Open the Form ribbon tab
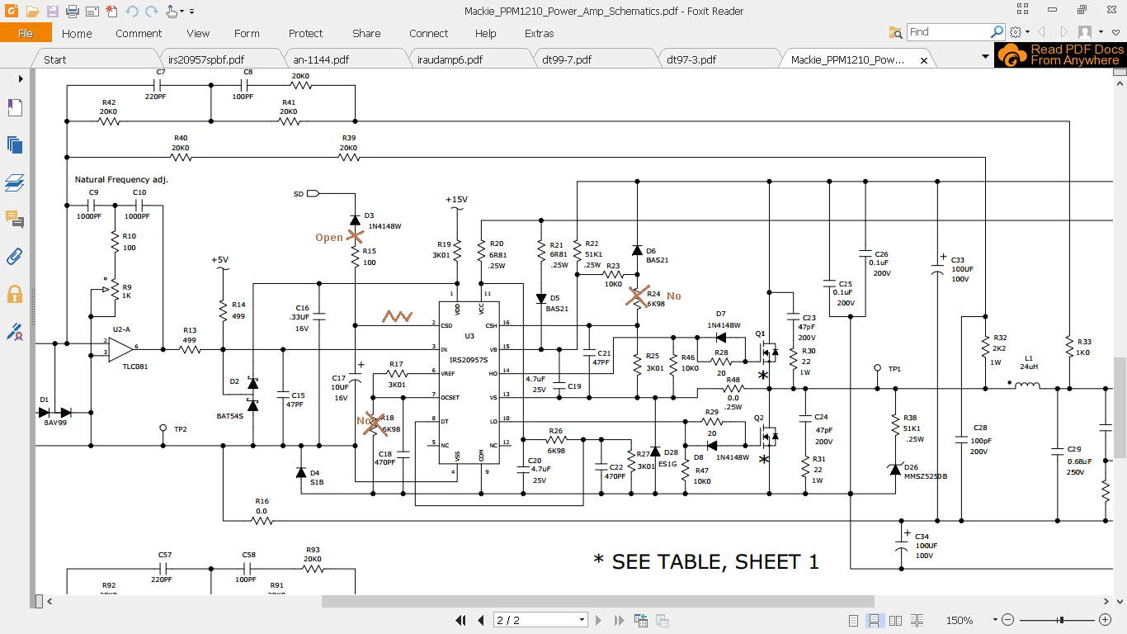Viewport: 1127px width, 634px height. click(247, 33)
